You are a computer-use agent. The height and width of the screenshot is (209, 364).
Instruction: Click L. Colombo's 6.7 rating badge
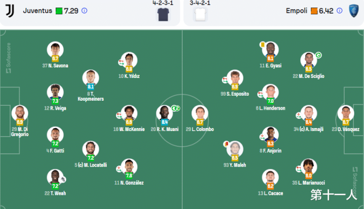[200, 122]
